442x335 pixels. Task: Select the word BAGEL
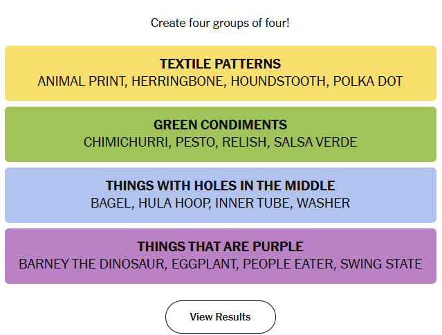(x=110, y=203)
